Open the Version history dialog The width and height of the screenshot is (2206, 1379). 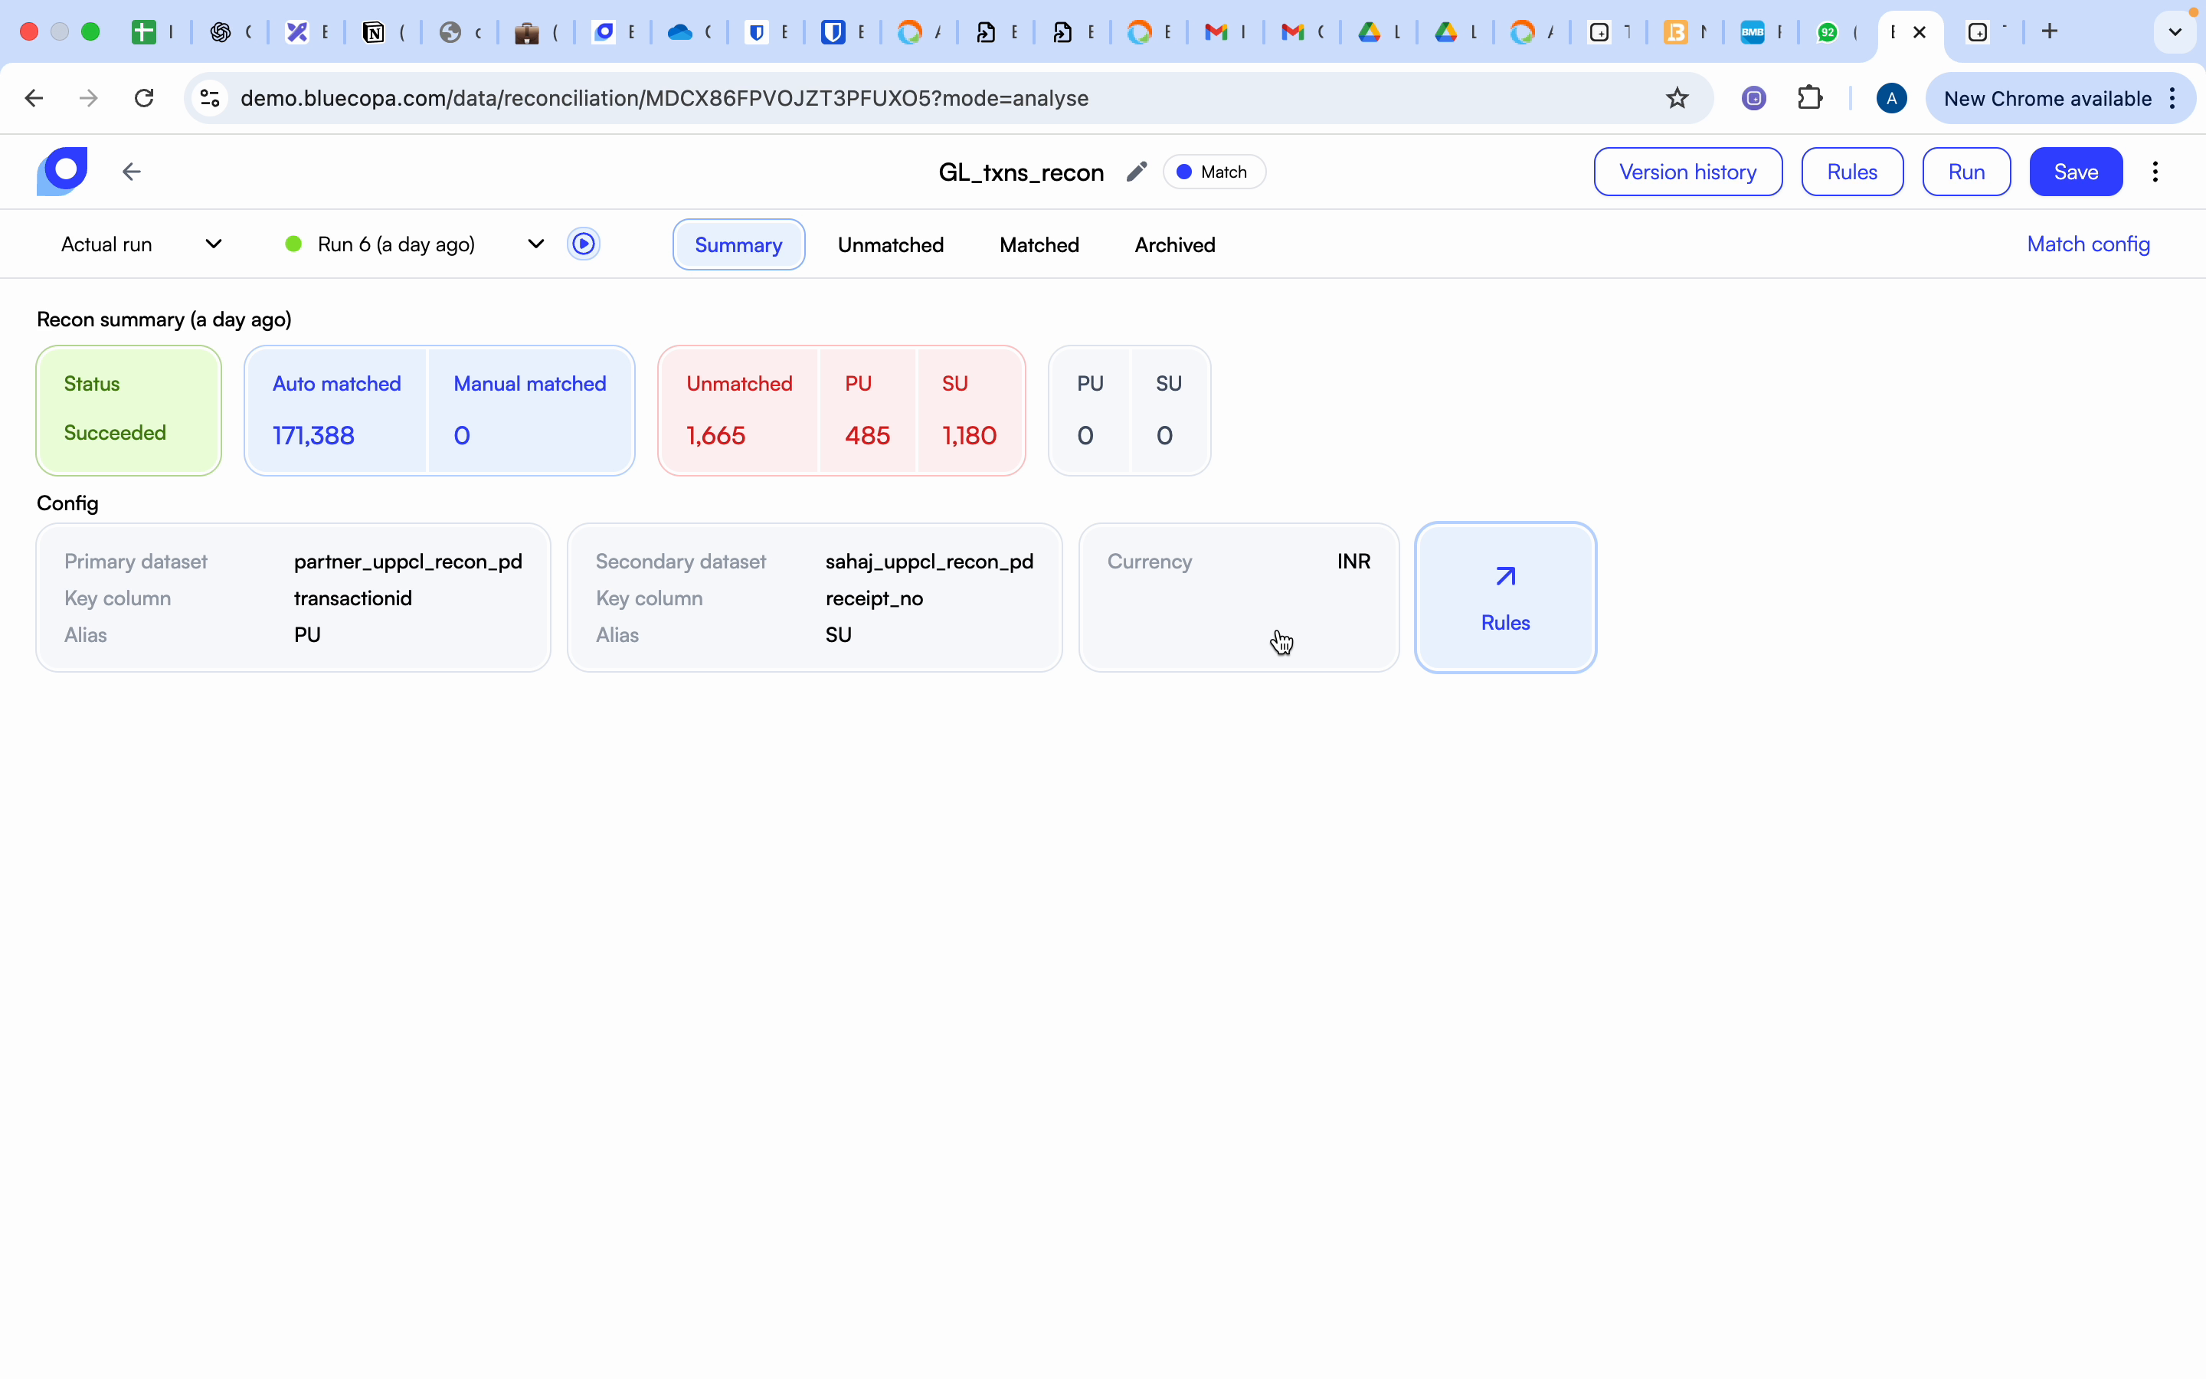1687,172
